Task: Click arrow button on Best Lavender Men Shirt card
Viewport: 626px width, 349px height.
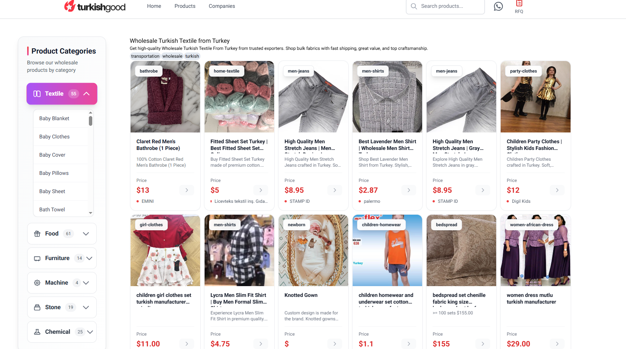Action: 409,190
